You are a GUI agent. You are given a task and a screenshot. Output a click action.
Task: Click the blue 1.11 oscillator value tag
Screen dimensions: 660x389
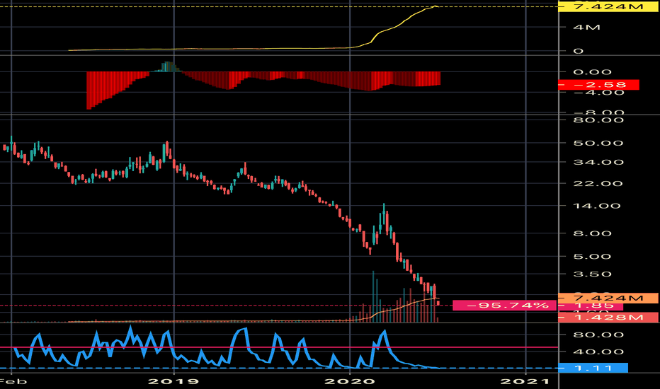point(593,368)
